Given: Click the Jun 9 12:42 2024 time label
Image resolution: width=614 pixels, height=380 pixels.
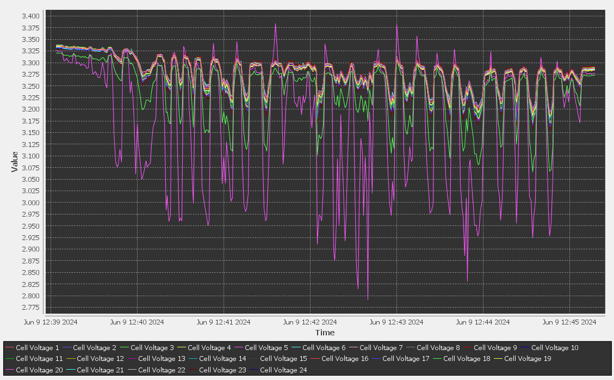Looking at the screenshot, I should (x=310, y=322).
